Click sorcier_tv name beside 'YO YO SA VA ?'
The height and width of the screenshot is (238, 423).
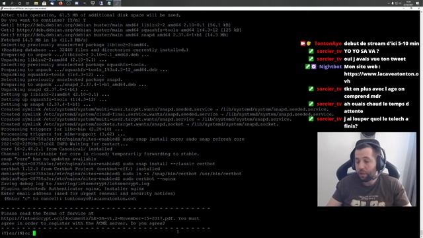pyautogui.click(x=329, y=52)
